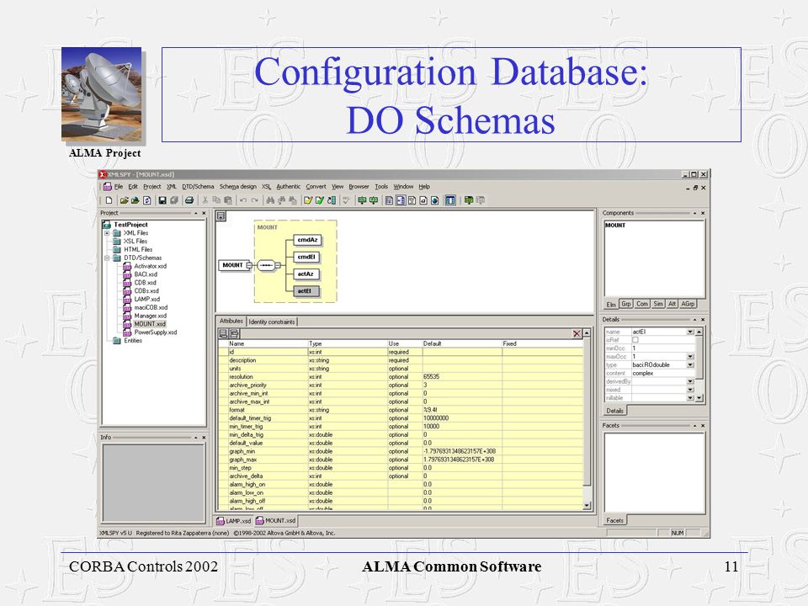Click the New document toolbar icon
808x606 pixels.
[109, 200]
